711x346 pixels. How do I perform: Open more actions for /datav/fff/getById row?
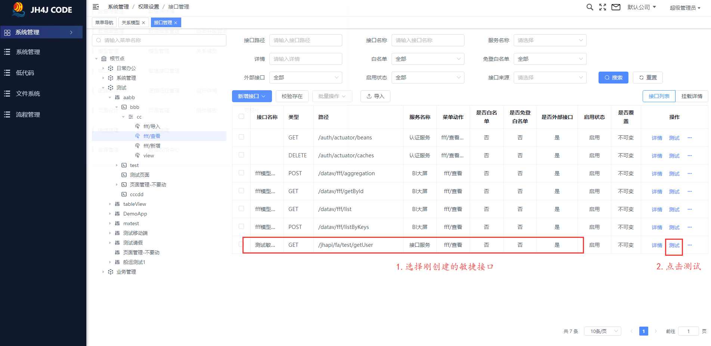[690, 191]
